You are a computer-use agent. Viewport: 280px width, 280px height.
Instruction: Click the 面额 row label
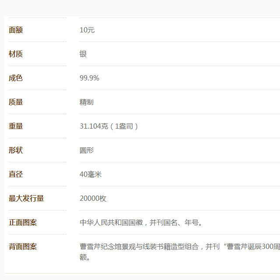point(16,30)
